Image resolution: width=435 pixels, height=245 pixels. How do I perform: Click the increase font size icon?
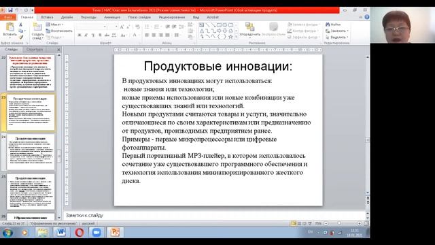(x=122, y=27)
